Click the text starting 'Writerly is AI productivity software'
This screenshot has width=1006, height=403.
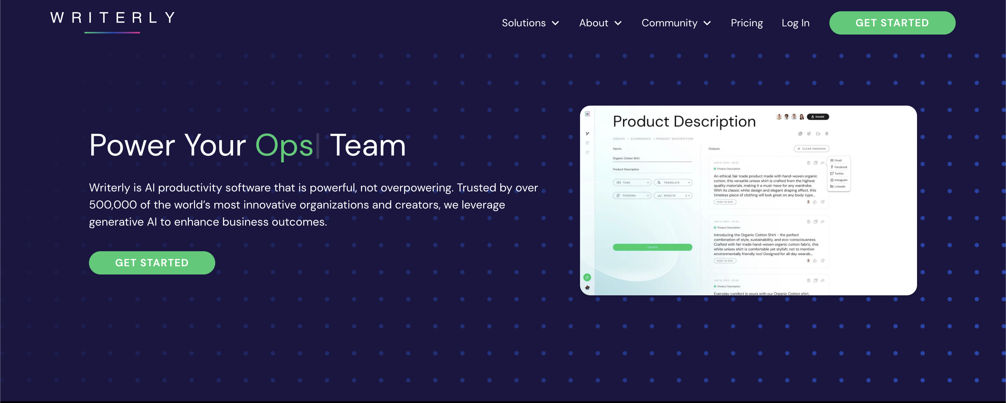(313, 204)
